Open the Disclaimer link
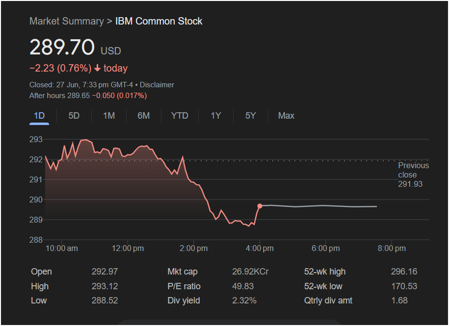 (x=157, y=85)
